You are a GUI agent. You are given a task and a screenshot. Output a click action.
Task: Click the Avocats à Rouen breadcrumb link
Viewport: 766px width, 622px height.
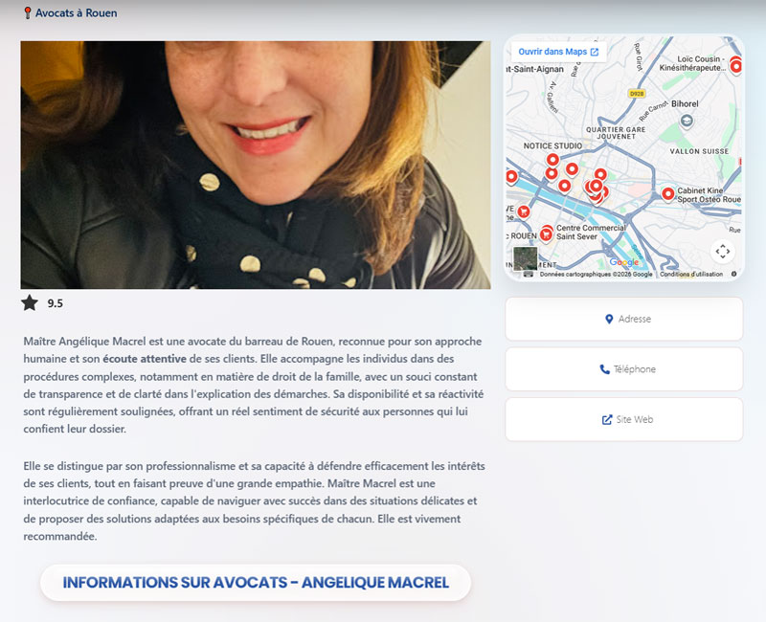click(76, 13)
